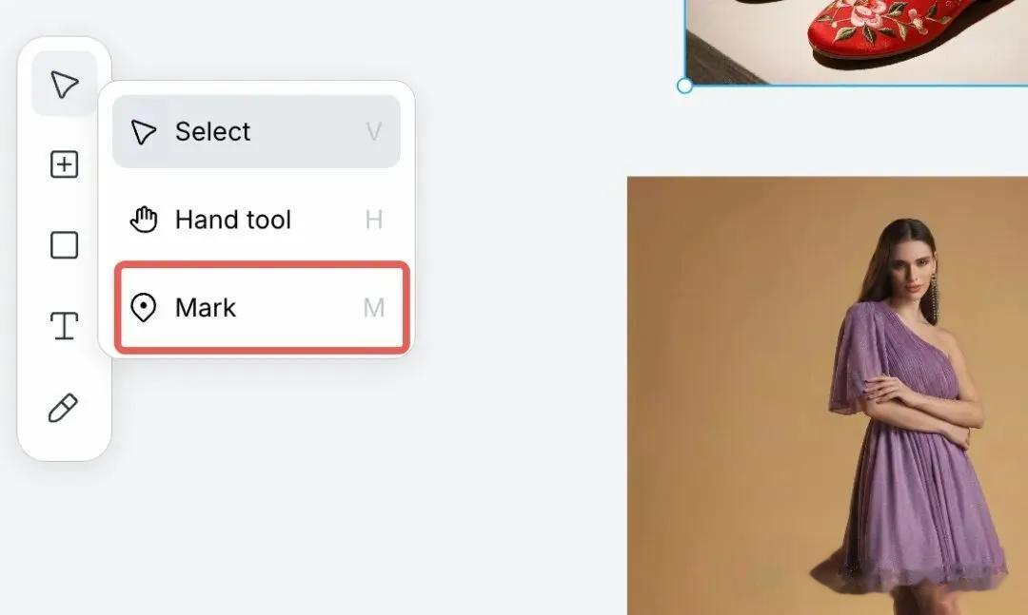Viewport: 1028px width, 615px height.
Task: Choose Select from the tool flyout menu
Action: coord(256,131)
